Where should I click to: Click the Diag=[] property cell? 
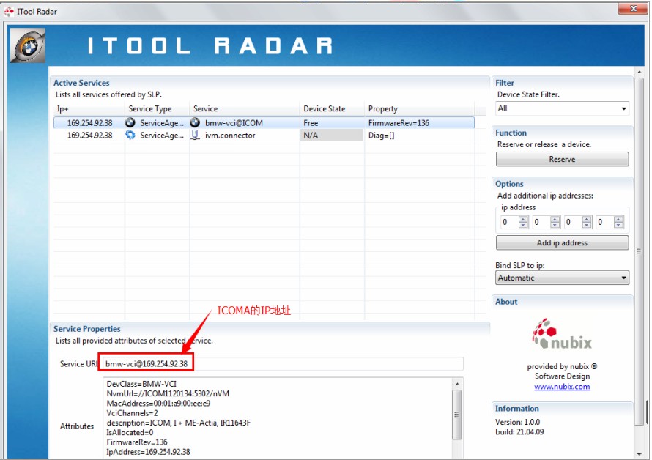click(x=419, y=136)
